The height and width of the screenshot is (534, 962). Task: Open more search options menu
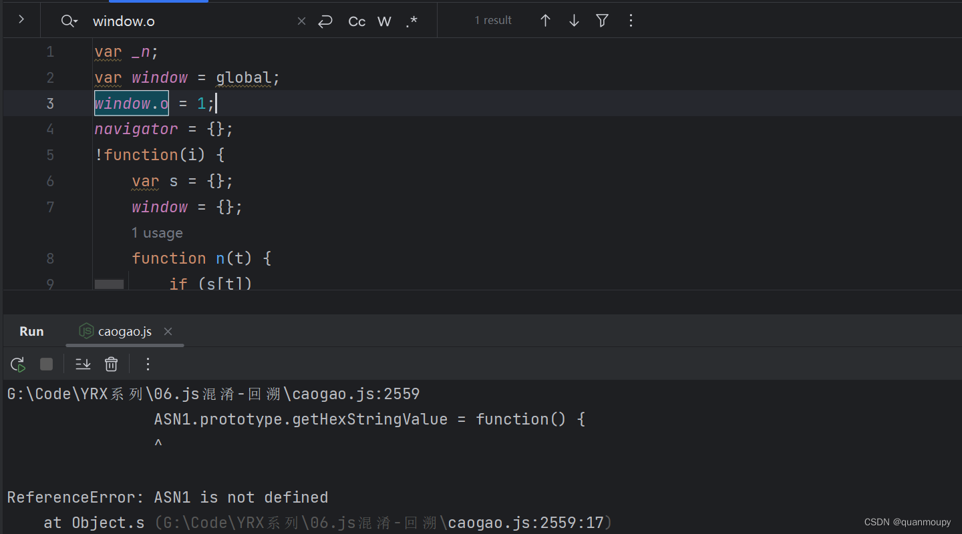pos(631,21)
